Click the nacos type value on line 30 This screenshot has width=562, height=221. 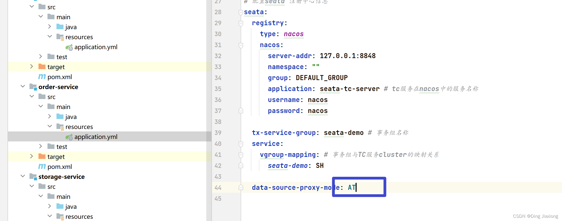(294, 34)
